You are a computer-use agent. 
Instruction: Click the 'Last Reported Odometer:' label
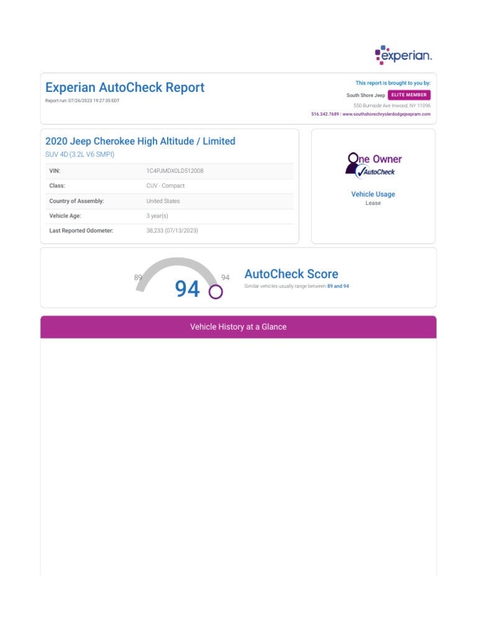click(x=81, y=230)
